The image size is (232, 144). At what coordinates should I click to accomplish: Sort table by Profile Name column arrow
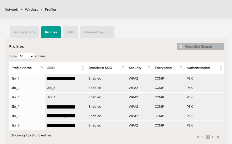point(42,67)
